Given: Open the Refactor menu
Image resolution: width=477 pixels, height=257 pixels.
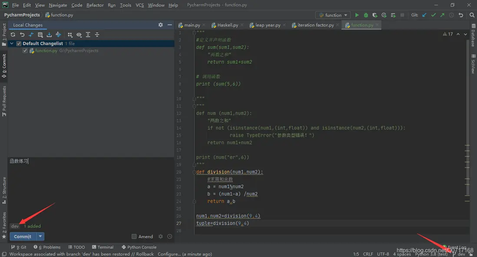Looking at the screenshot, I should 95,5.
